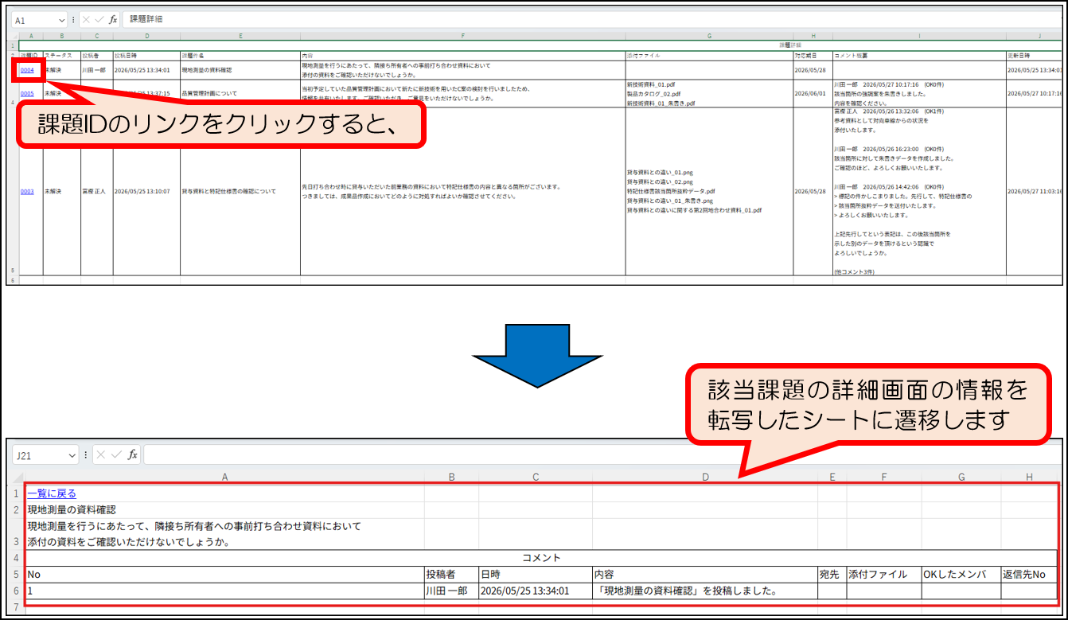1068x620 pixels.
Task: Click the cell listing 貸与資料との違い_01.png
Action: point(709,192)
